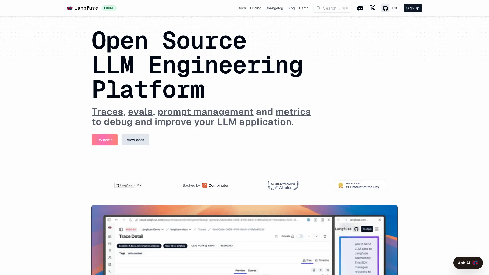Open the X (Twitter) icon in header
Screen dimensions: 489x275
tap(372, 8)
